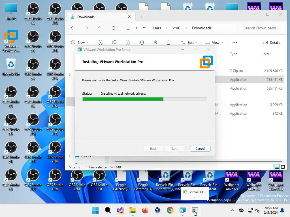Show hidden system tray icons
Viewport: 290px width, 217px height.
[x=232, y=210]
